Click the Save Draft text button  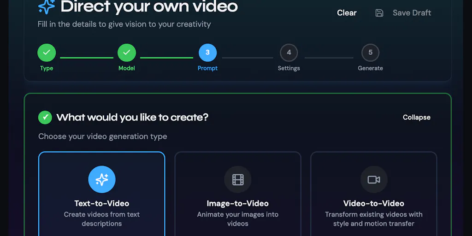(x=412, y=12)
